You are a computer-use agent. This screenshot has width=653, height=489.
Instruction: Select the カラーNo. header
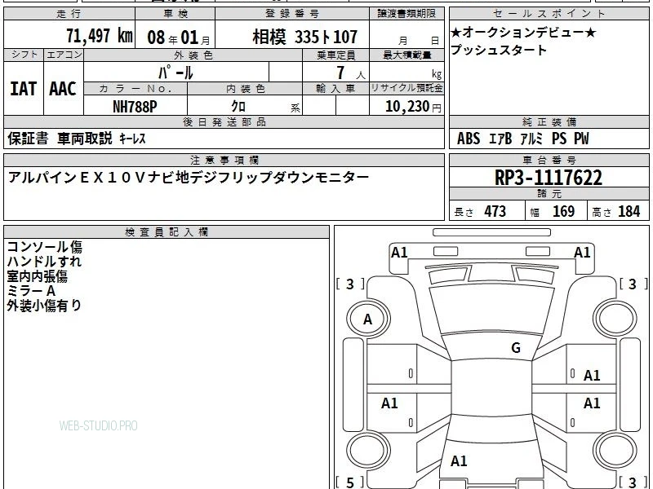(x=135, y=88)
